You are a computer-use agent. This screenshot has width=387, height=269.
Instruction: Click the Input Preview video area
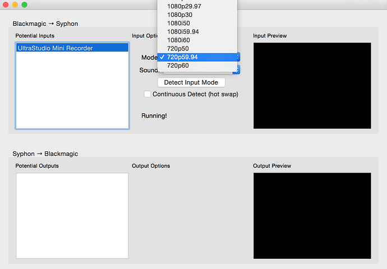point(312,86)
